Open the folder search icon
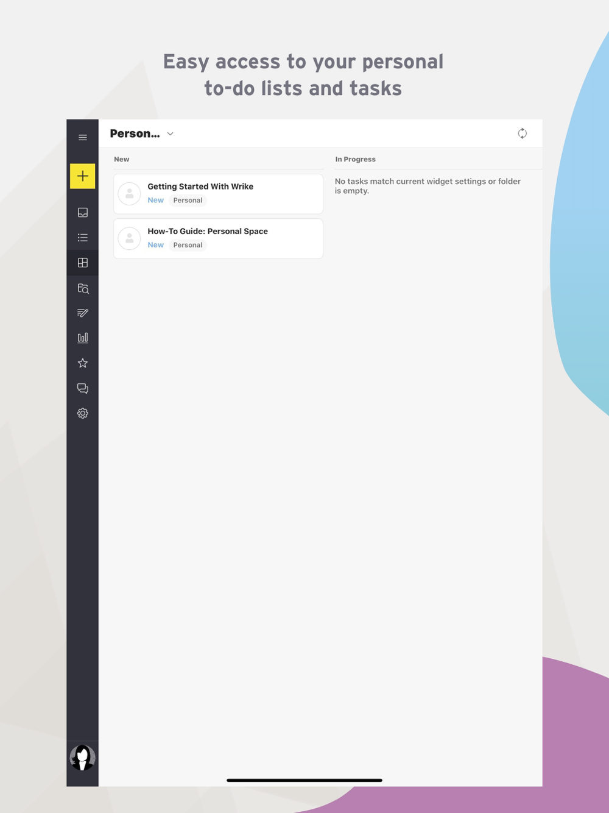Viewport: 609px width, 813px height. tap(83, 288)
